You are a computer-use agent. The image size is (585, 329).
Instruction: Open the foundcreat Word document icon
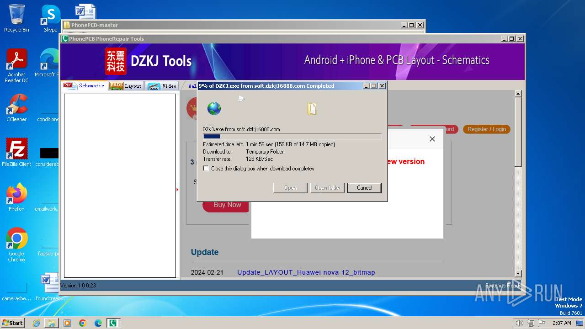tap(50, 287)
